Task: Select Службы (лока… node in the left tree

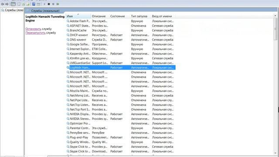Action: point(12,10)
